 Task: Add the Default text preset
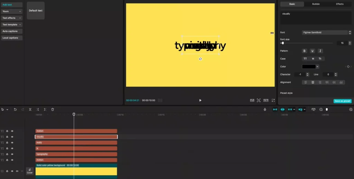pyautogui.click(x=36, y=11)
